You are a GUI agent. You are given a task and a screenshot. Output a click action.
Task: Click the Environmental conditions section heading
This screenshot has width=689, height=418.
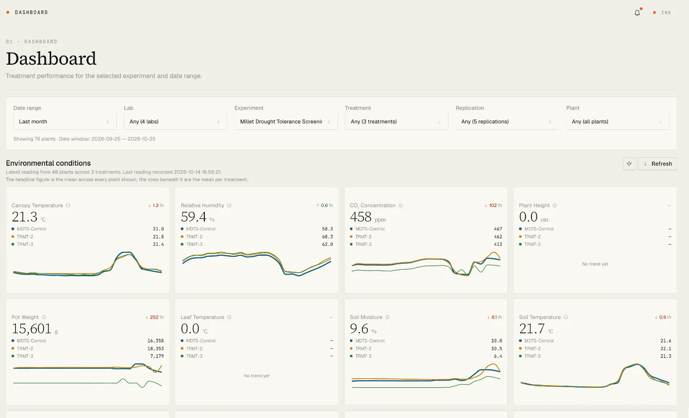[48, 163]
